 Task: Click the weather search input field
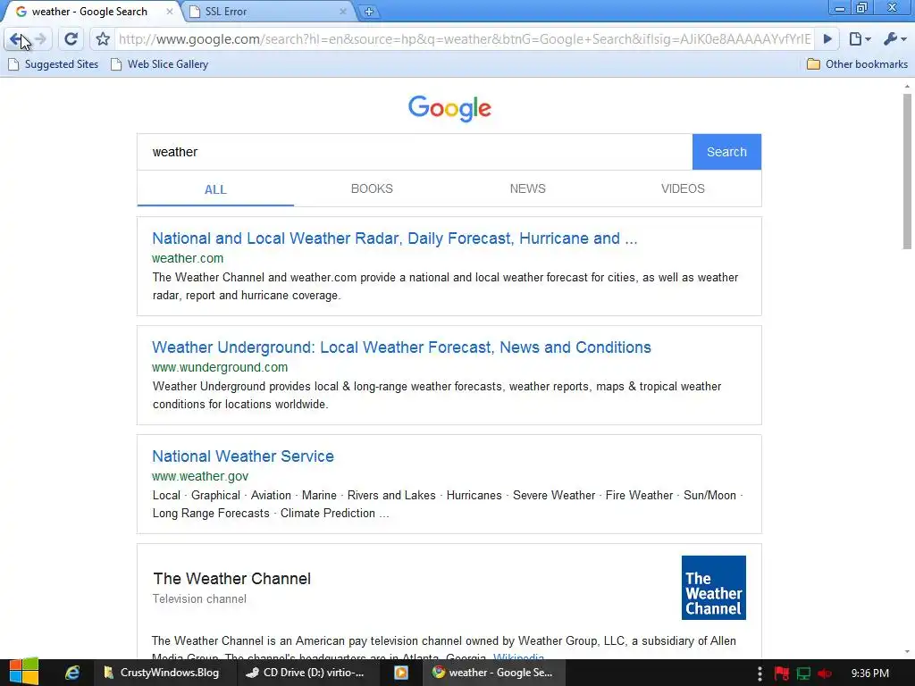coord(415,152)
